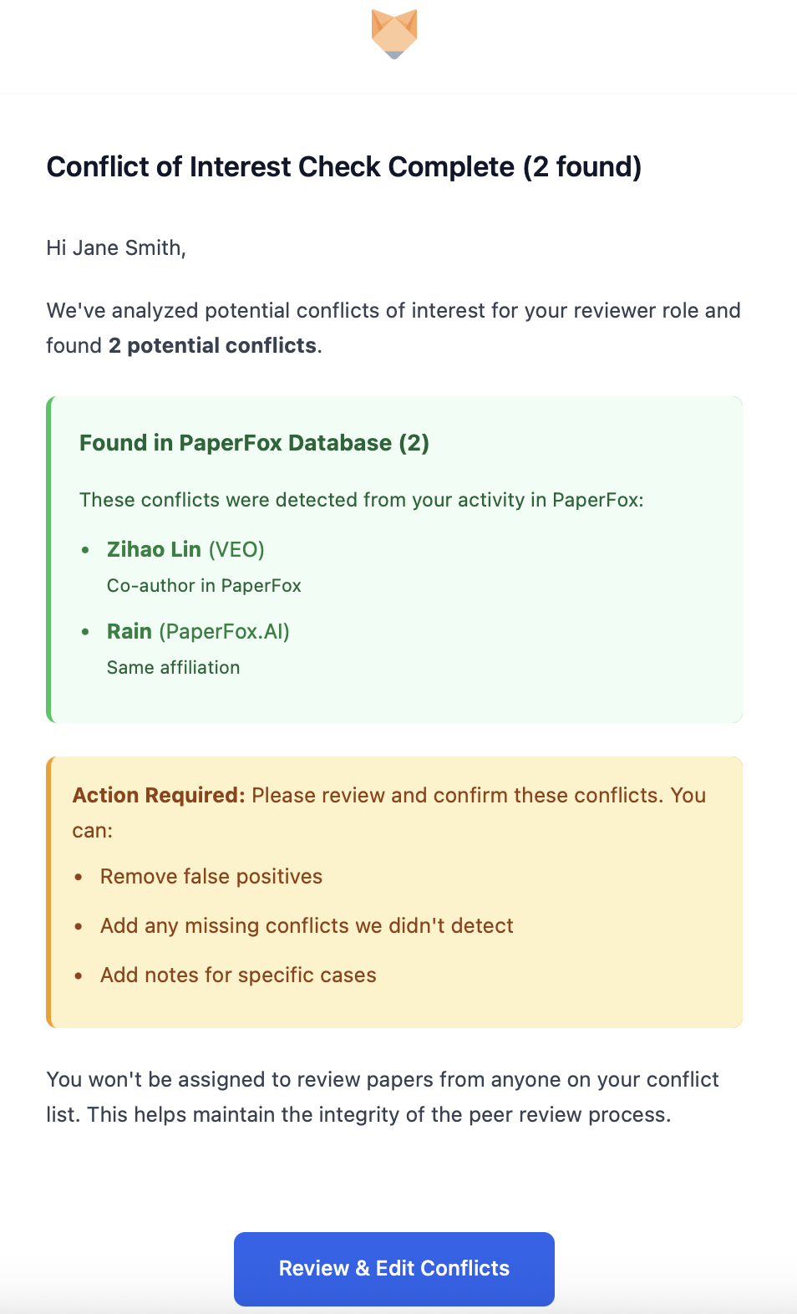
Task: Select the Rain conflict name
Action: pos(129,631)
